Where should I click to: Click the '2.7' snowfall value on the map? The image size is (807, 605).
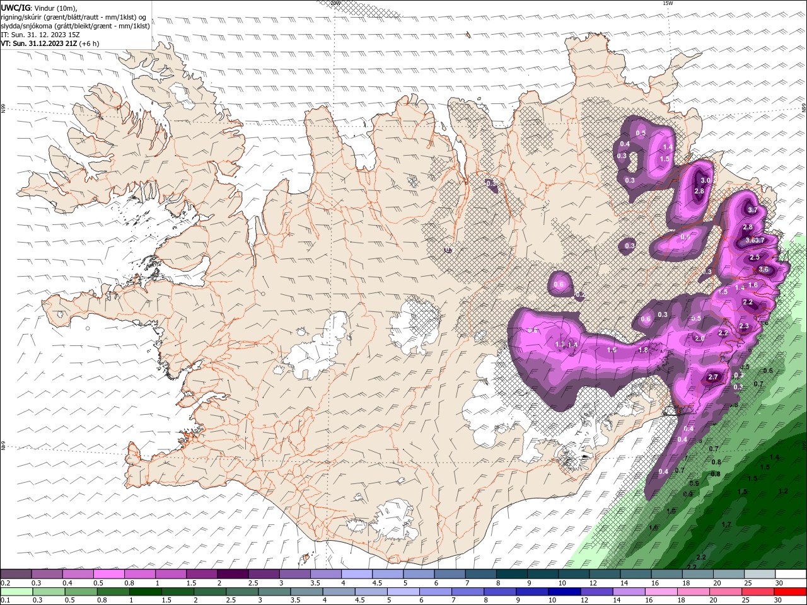tap(713, 377)
